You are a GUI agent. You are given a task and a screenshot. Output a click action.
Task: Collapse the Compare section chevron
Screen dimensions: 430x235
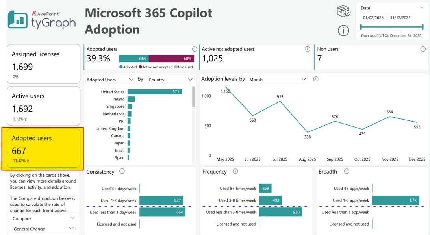[73, 218]
